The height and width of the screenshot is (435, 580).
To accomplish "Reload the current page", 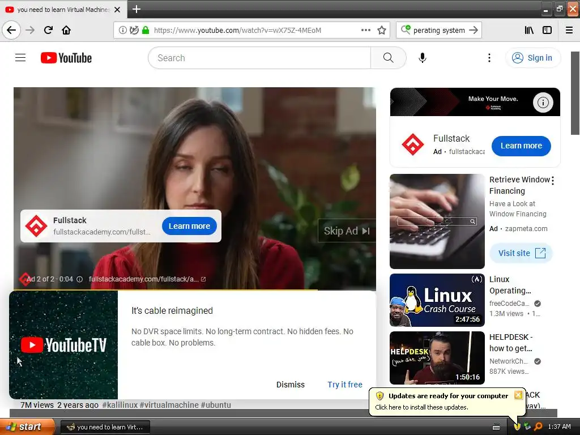I will 48,30.
